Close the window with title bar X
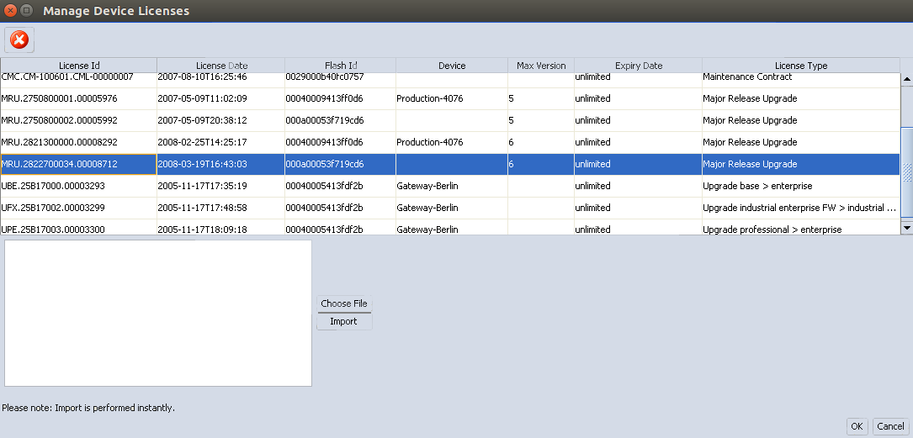This screenshot has width=913, height=438. click(11, 11)
